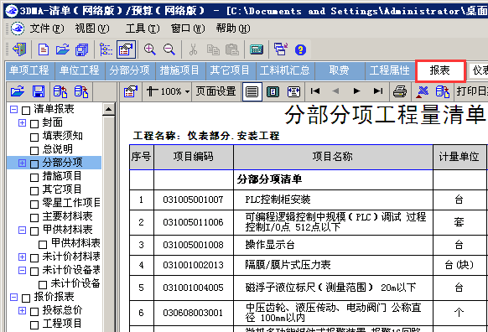488x332 pixels.
Task: Click the zoom in magnifier icon
Action: click(x=150, y=49)
